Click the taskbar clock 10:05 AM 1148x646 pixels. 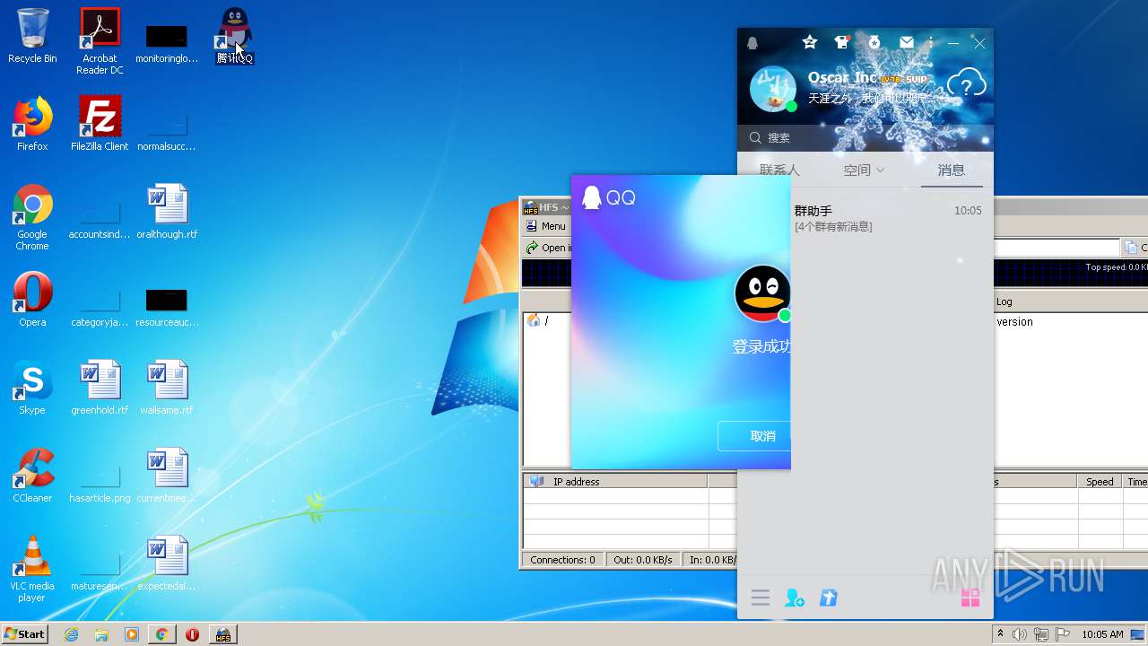coord(1102,634)
